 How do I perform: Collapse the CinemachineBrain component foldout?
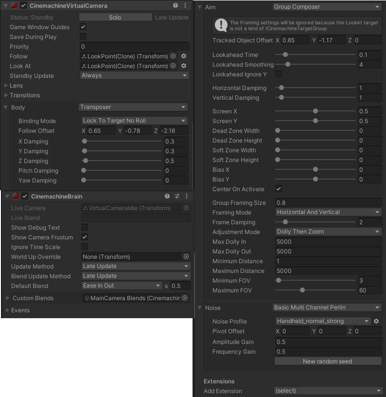coord(7,196)
